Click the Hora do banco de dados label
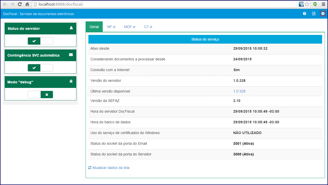Screen dimensions: 328x185 (x=111, y=122)
